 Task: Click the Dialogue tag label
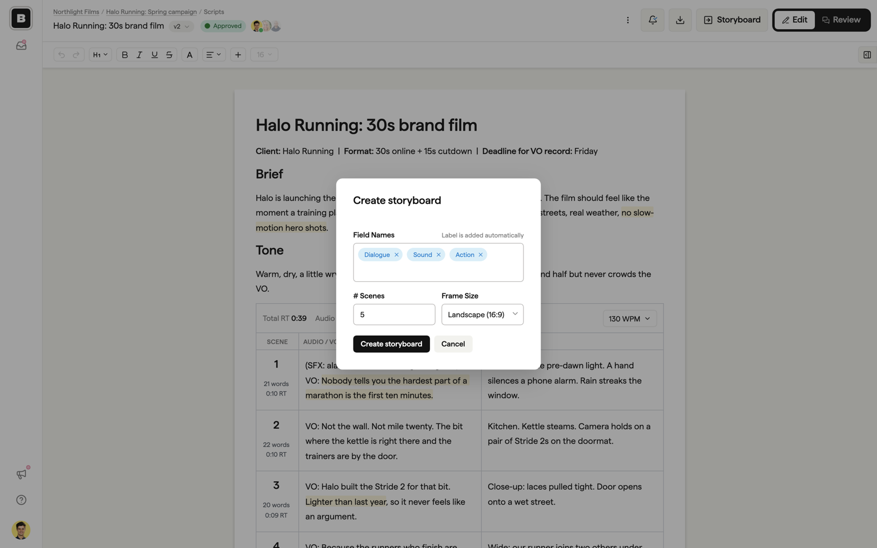(x=377, y=255)
